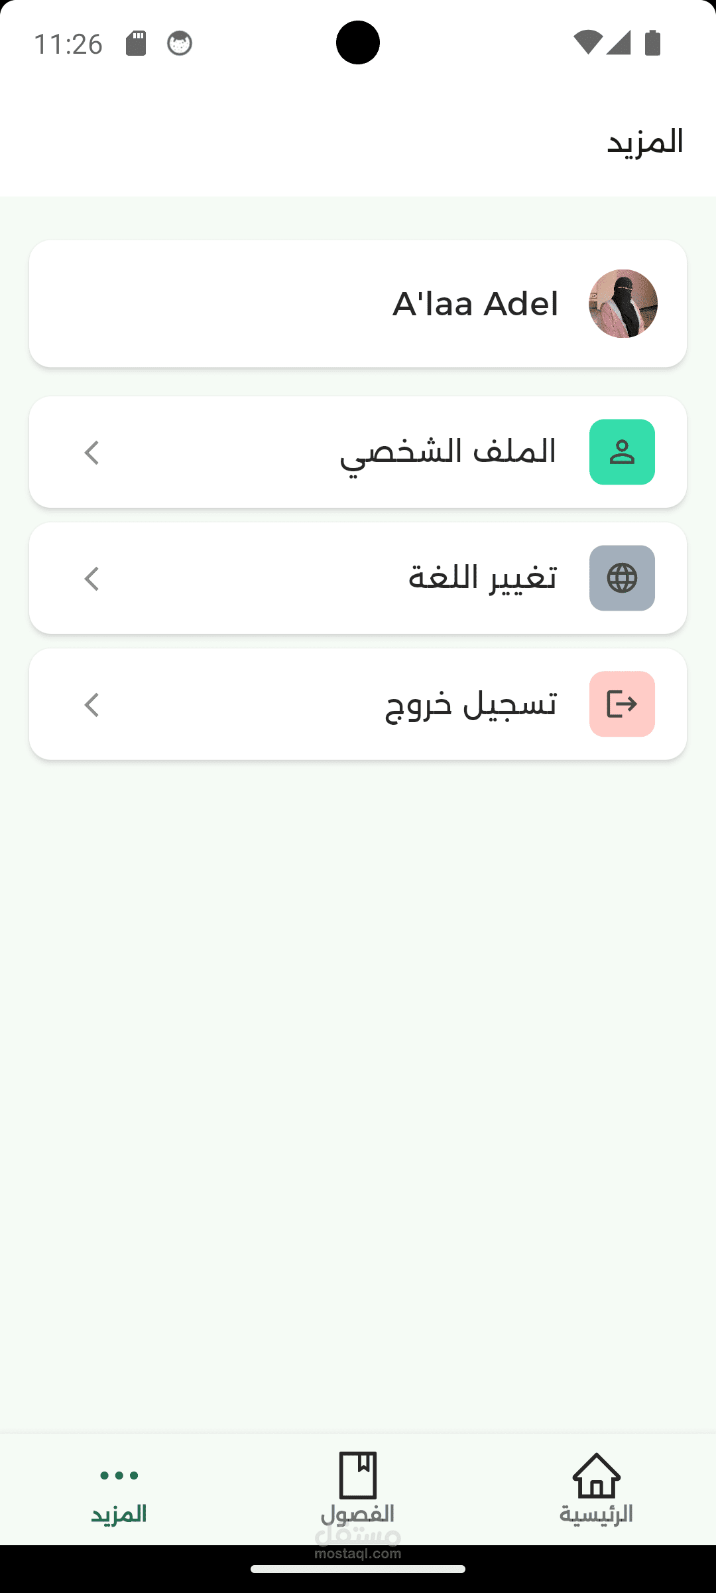
Task: Tap the cat face status bar icon
Action: pos(180,44)
